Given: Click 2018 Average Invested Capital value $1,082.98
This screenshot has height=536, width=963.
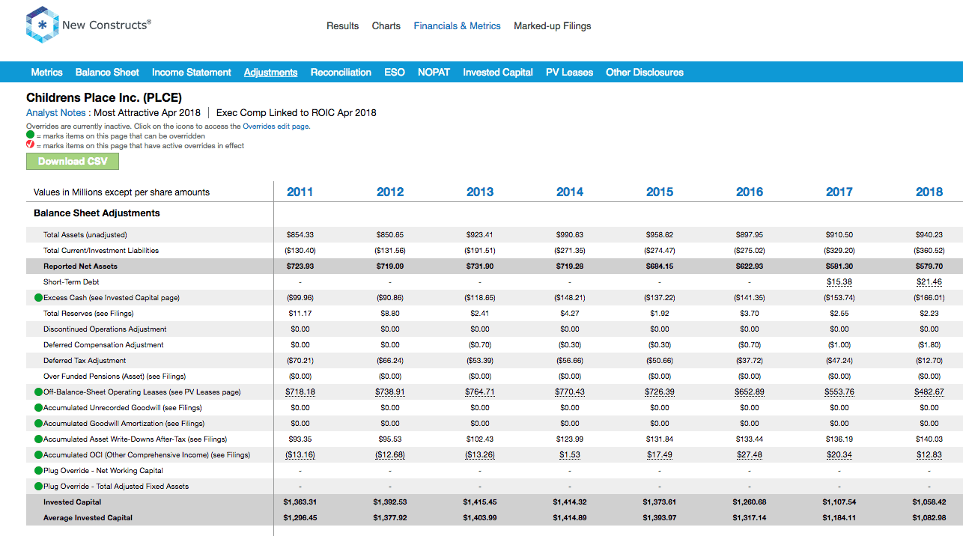Looking at the screenshot, I should 929,518.
